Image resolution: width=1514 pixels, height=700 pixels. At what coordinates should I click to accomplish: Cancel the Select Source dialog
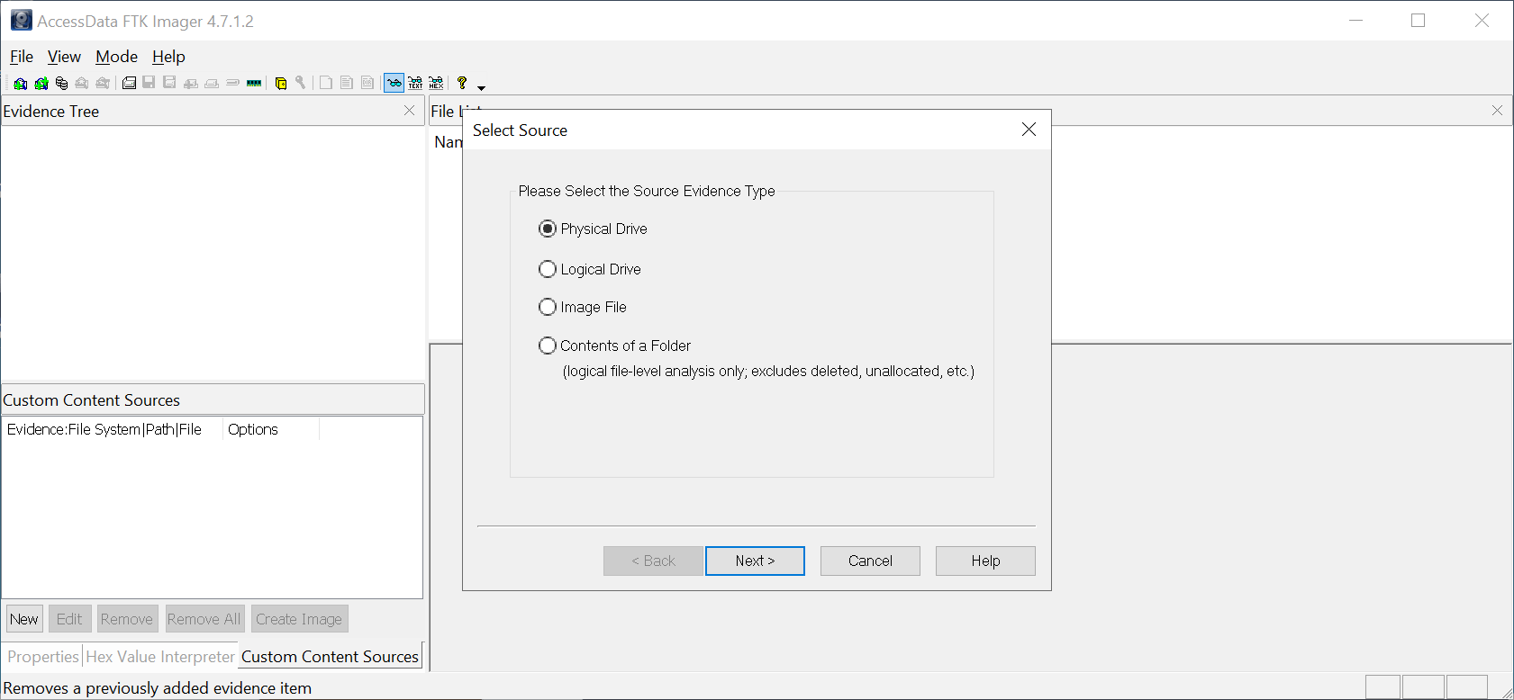870,561
